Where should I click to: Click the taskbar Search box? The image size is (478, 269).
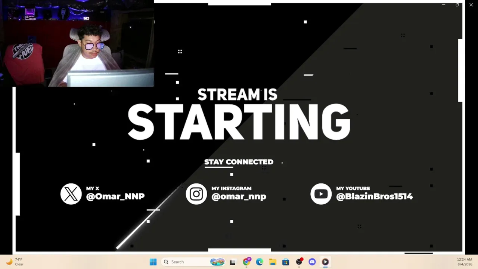coord(194,262)
